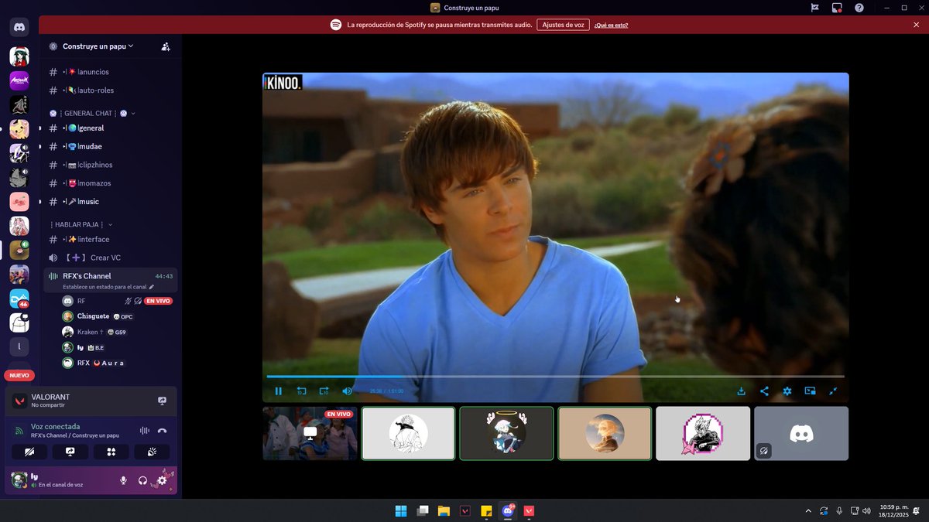Click the NUEVO unread pill
929x522 pixels.
pos(19,375)
